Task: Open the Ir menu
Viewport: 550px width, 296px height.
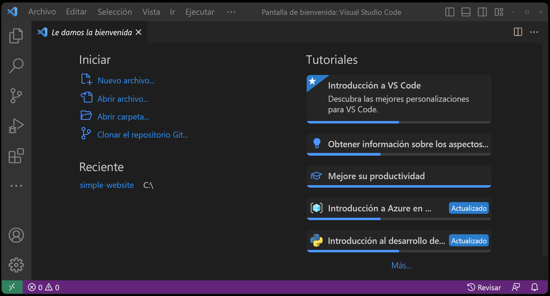Action: [x=172, y=12]
